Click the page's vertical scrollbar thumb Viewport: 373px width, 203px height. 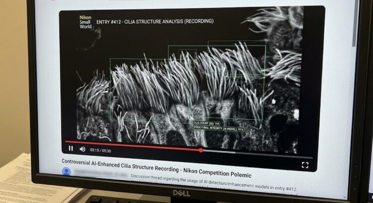point(355,23)
